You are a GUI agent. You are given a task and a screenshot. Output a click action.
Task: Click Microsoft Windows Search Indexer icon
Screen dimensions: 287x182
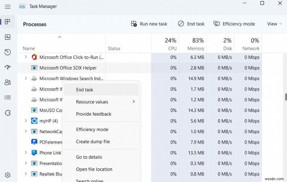[34, 78]
